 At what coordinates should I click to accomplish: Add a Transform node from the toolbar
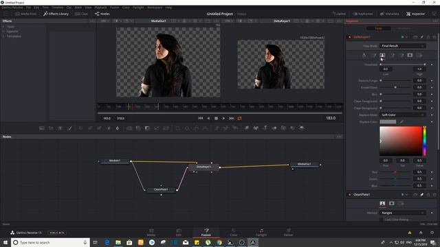point(166,128)
